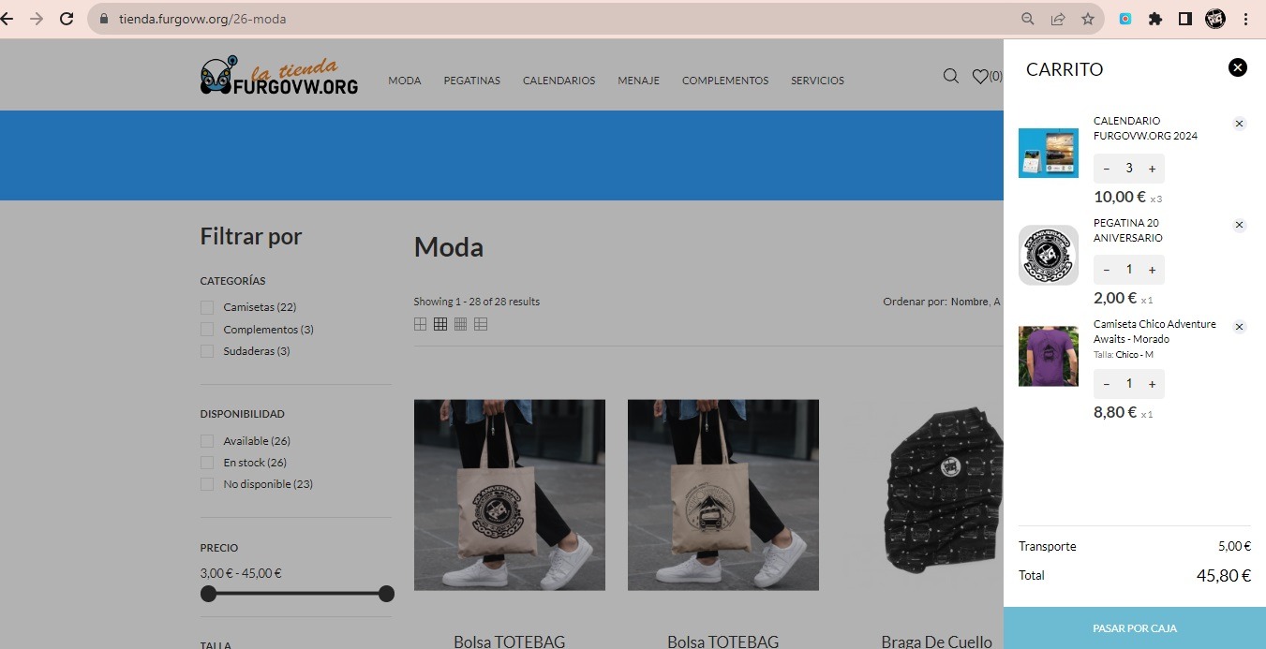Decrease Camiseta Chico quantity with minus

1107,384
